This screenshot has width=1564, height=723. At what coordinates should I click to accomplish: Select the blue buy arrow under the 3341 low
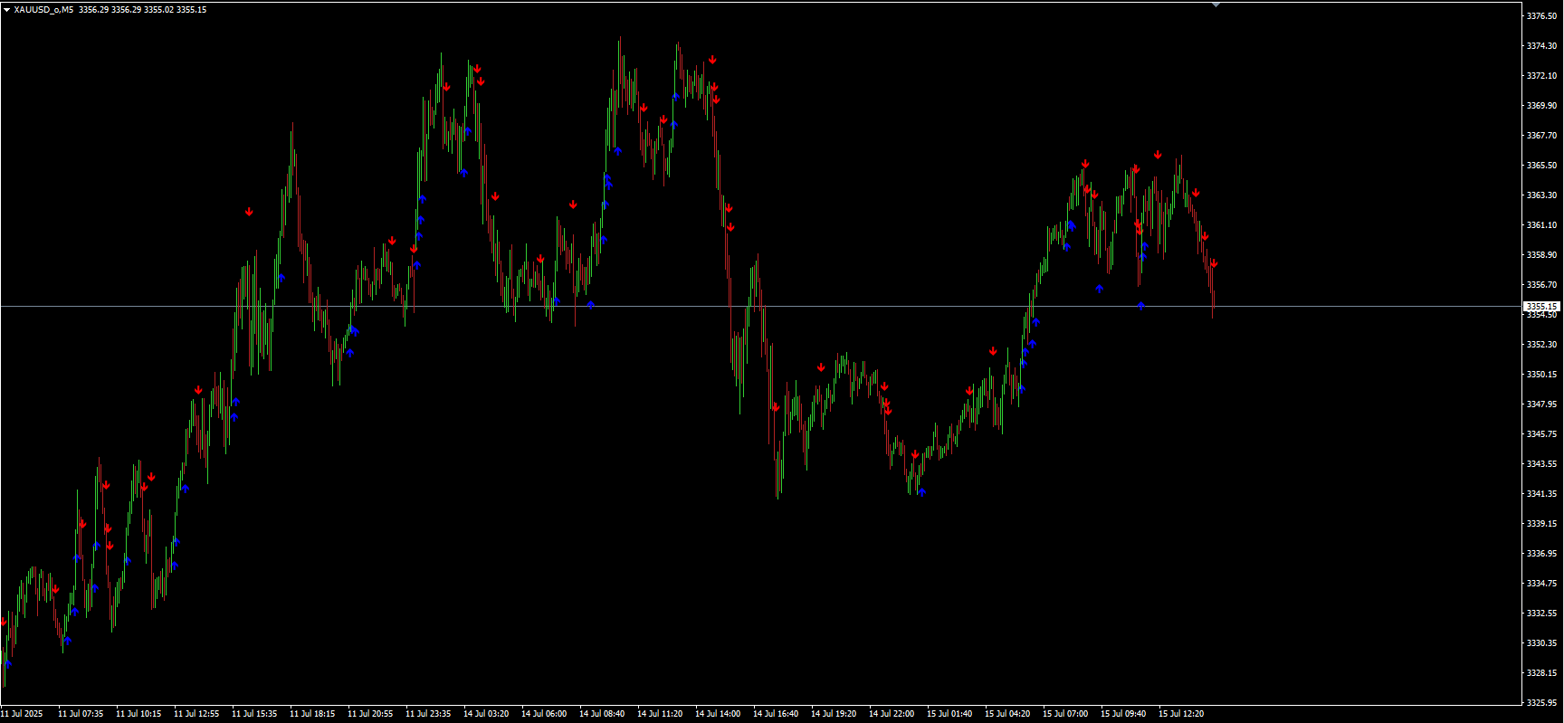[921, 492]
